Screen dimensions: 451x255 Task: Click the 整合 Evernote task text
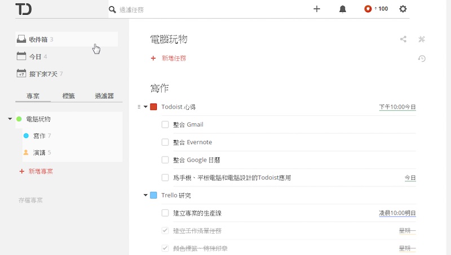click(x=192, y=142)
